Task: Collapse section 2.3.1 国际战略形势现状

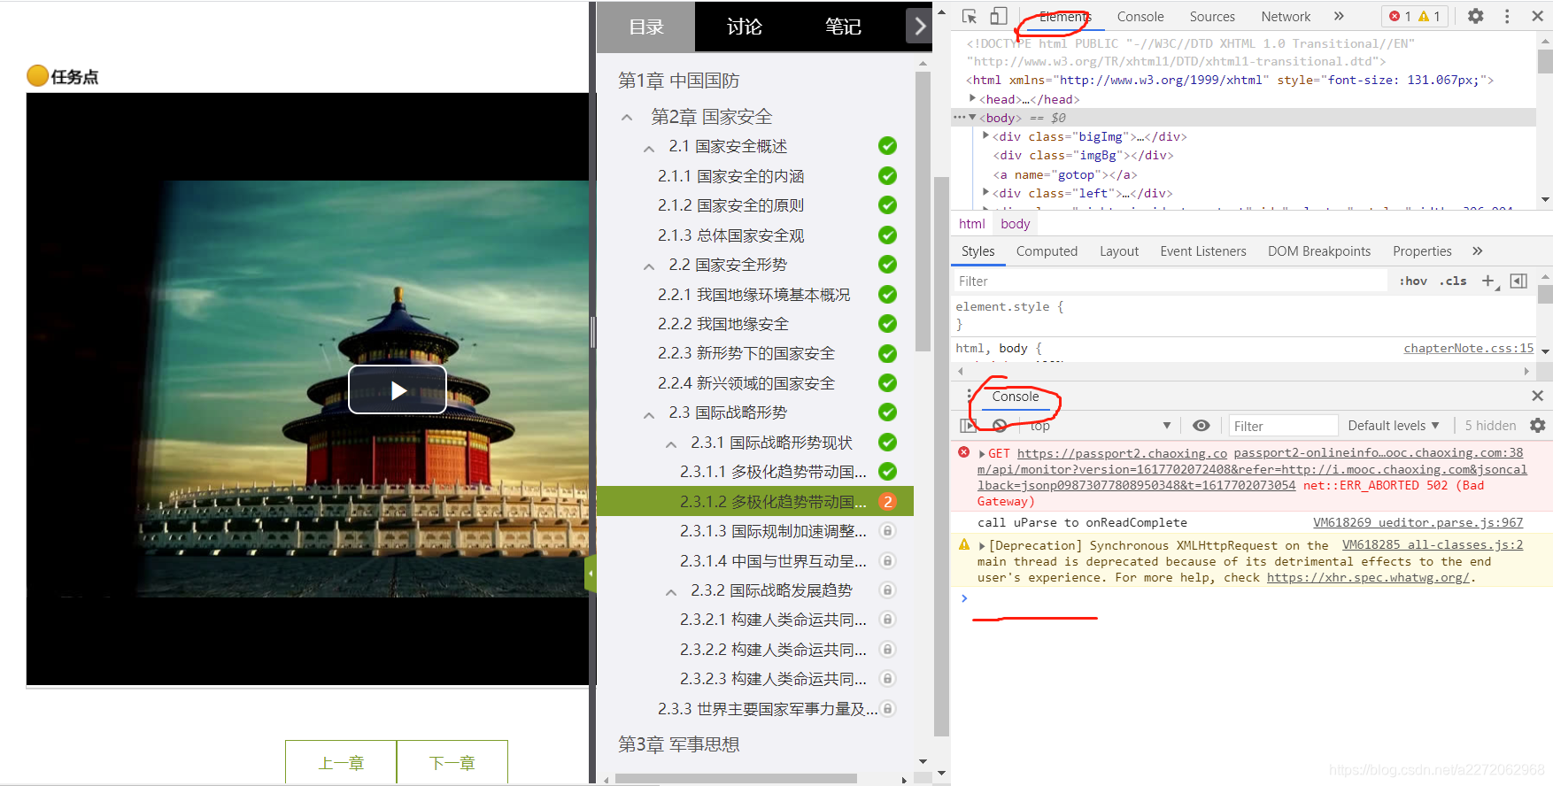Action: 671,443
